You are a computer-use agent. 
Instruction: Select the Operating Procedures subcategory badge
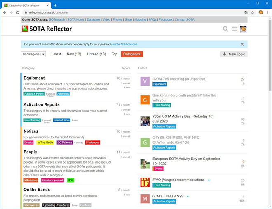click(56, 205)
